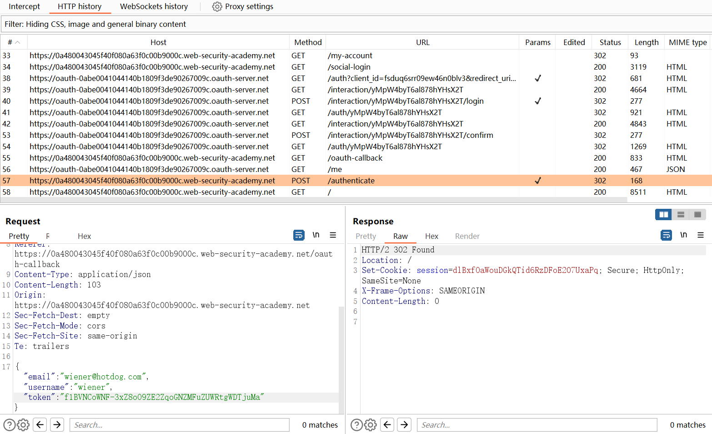Toggle non-printable characters in Request panel
Viewport: 712px width, 434px height.
[316, 235]
